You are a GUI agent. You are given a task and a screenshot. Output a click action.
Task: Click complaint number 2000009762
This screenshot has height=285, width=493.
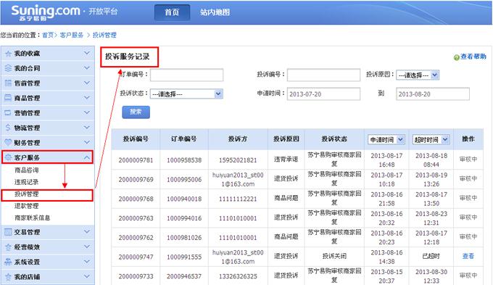click(136, 238)
